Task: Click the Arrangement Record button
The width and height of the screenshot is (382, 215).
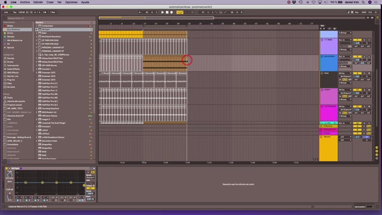Action: pos(171,12)
